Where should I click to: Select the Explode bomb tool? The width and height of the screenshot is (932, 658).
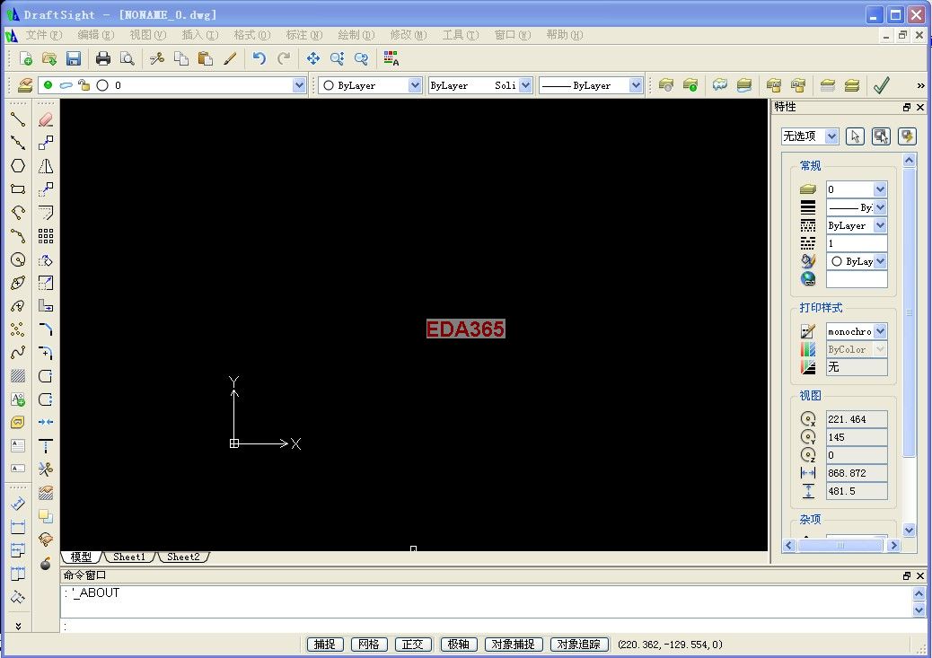[46, 563]
